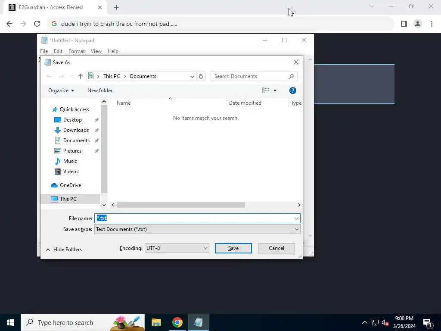Refresh the Documents folder listing

[201, 76]
